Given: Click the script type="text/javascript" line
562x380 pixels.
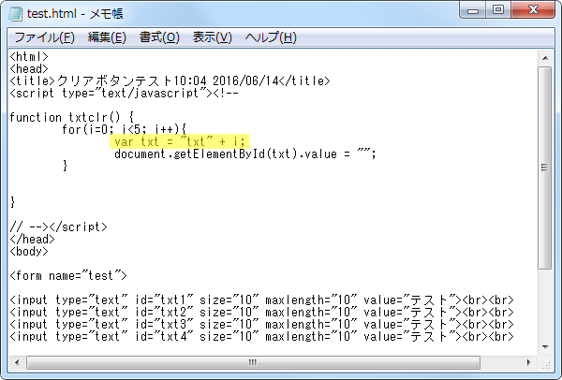Looking at the screenshot, I should click(x=125, y=93).
